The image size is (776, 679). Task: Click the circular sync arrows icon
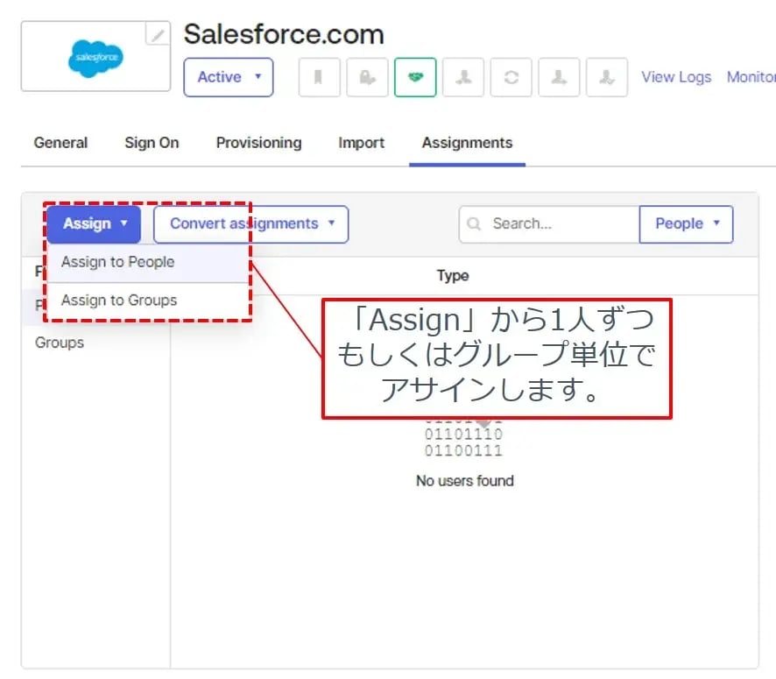511,78
